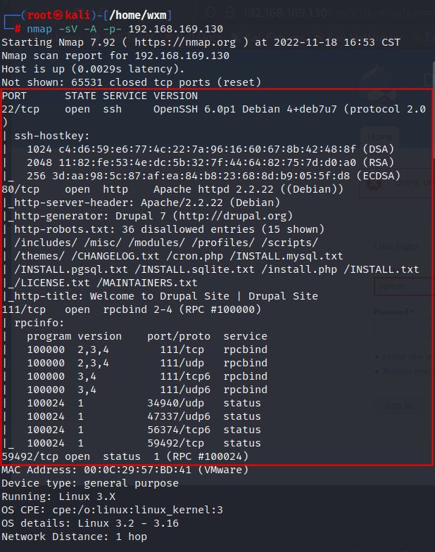435x552 pixels.
Task: Click the https://nmap.org URL in terminal
Action: (185, 42)
